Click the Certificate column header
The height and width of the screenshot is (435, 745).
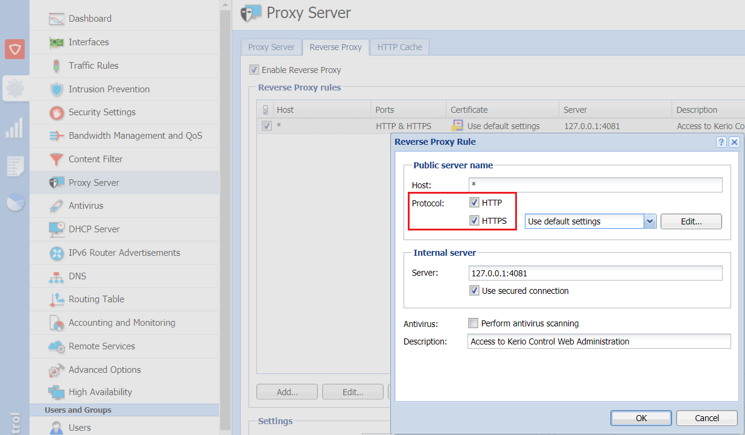coord(502,110)
